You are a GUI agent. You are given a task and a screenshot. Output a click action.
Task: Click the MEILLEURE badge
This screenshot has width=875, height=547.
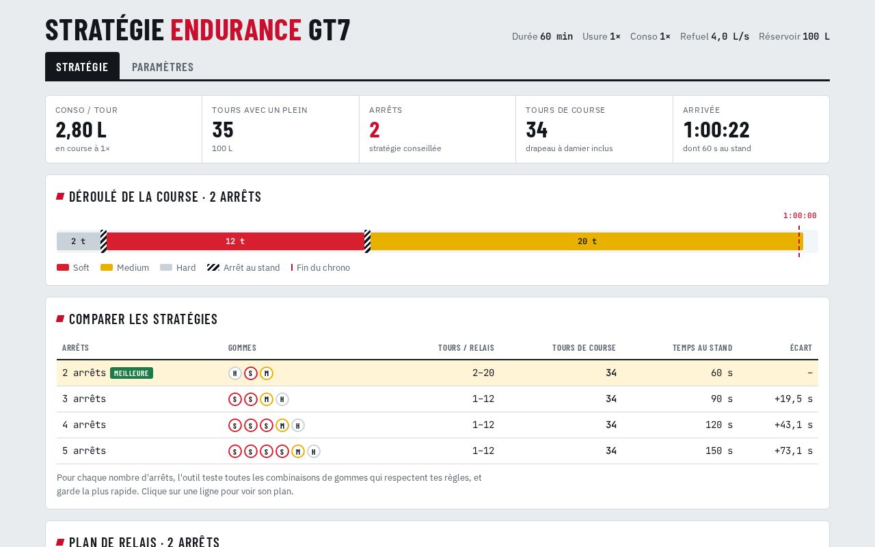(131, 373)
